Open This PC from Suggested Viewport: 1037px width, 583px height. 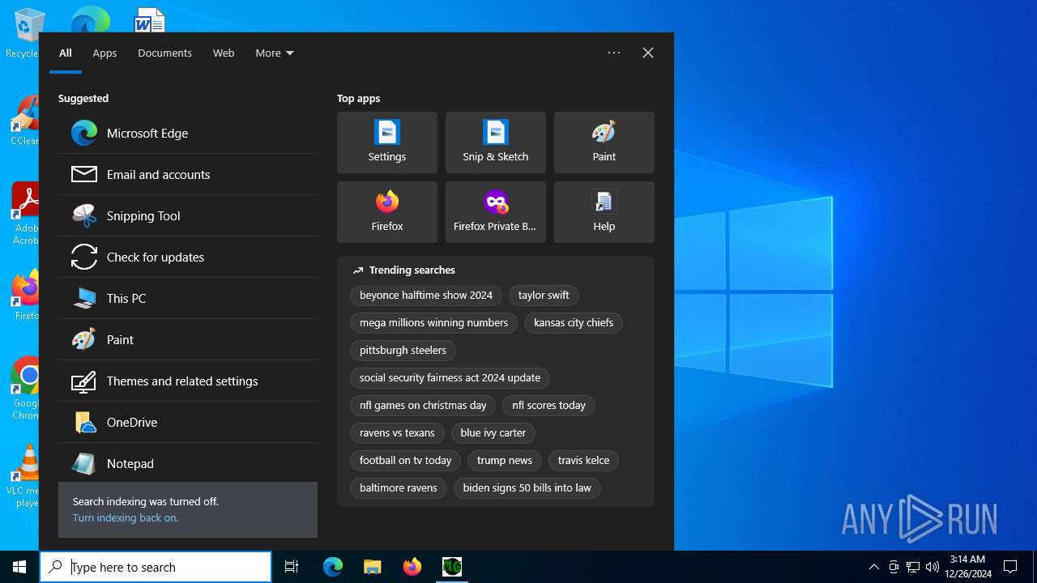[188, 298]
